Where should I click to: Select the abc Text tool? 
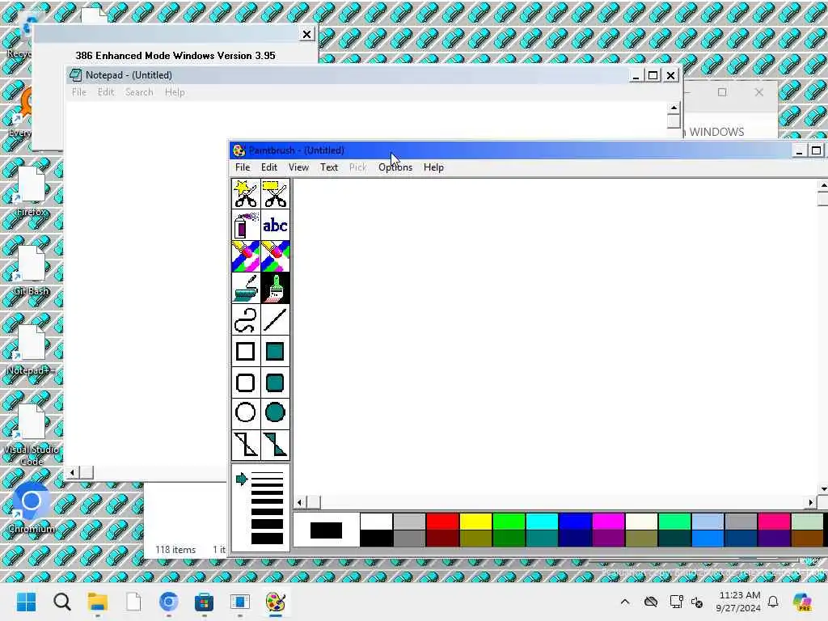click(275, 226)
